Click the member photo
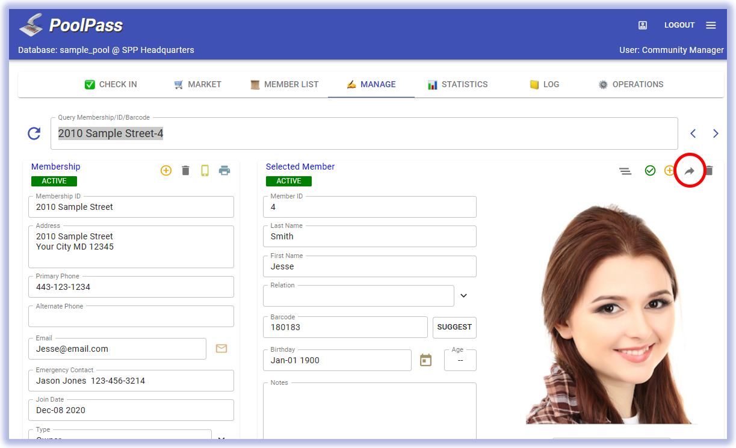The width and height of the screenshot is (736, 448). point(611,313)
